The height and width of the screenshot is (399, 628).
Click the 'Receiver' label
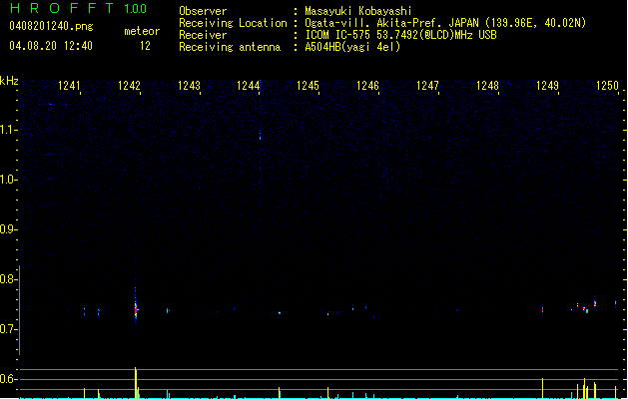click(x=203, y=35)
